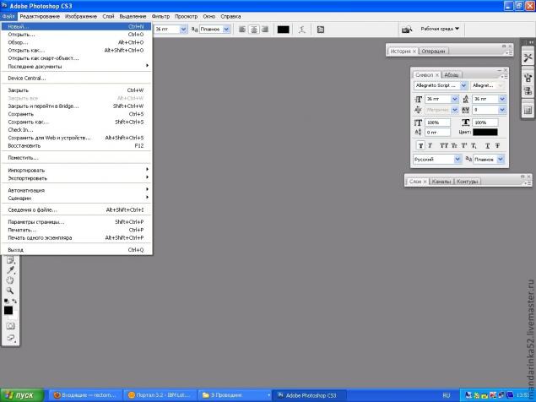Select the Notes tool above the eyedropper
Viewport: 536px width, 402px height.
pos(11,260)
